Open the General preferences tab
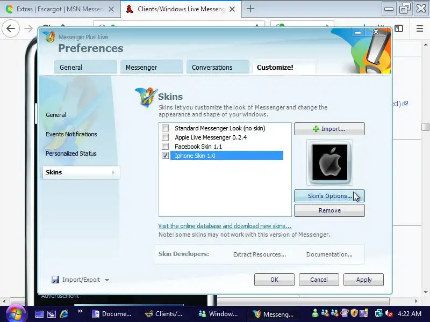Viewport: 430px width, 322px height. [x=85, y=67]
